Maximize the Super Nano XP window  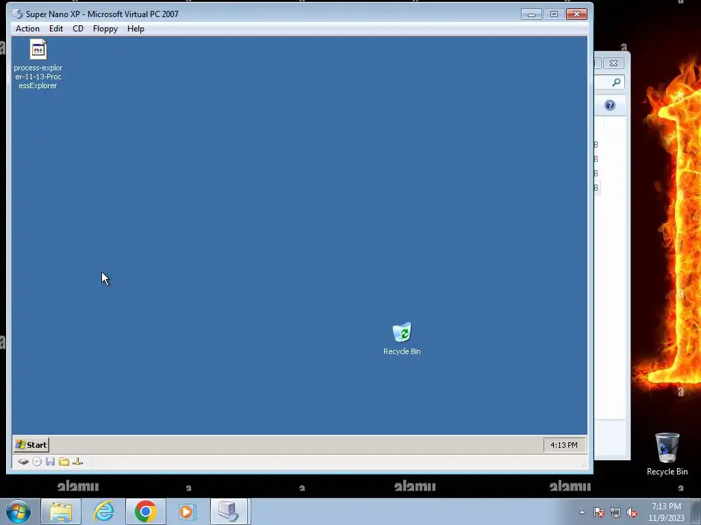(x=554, y=14)
